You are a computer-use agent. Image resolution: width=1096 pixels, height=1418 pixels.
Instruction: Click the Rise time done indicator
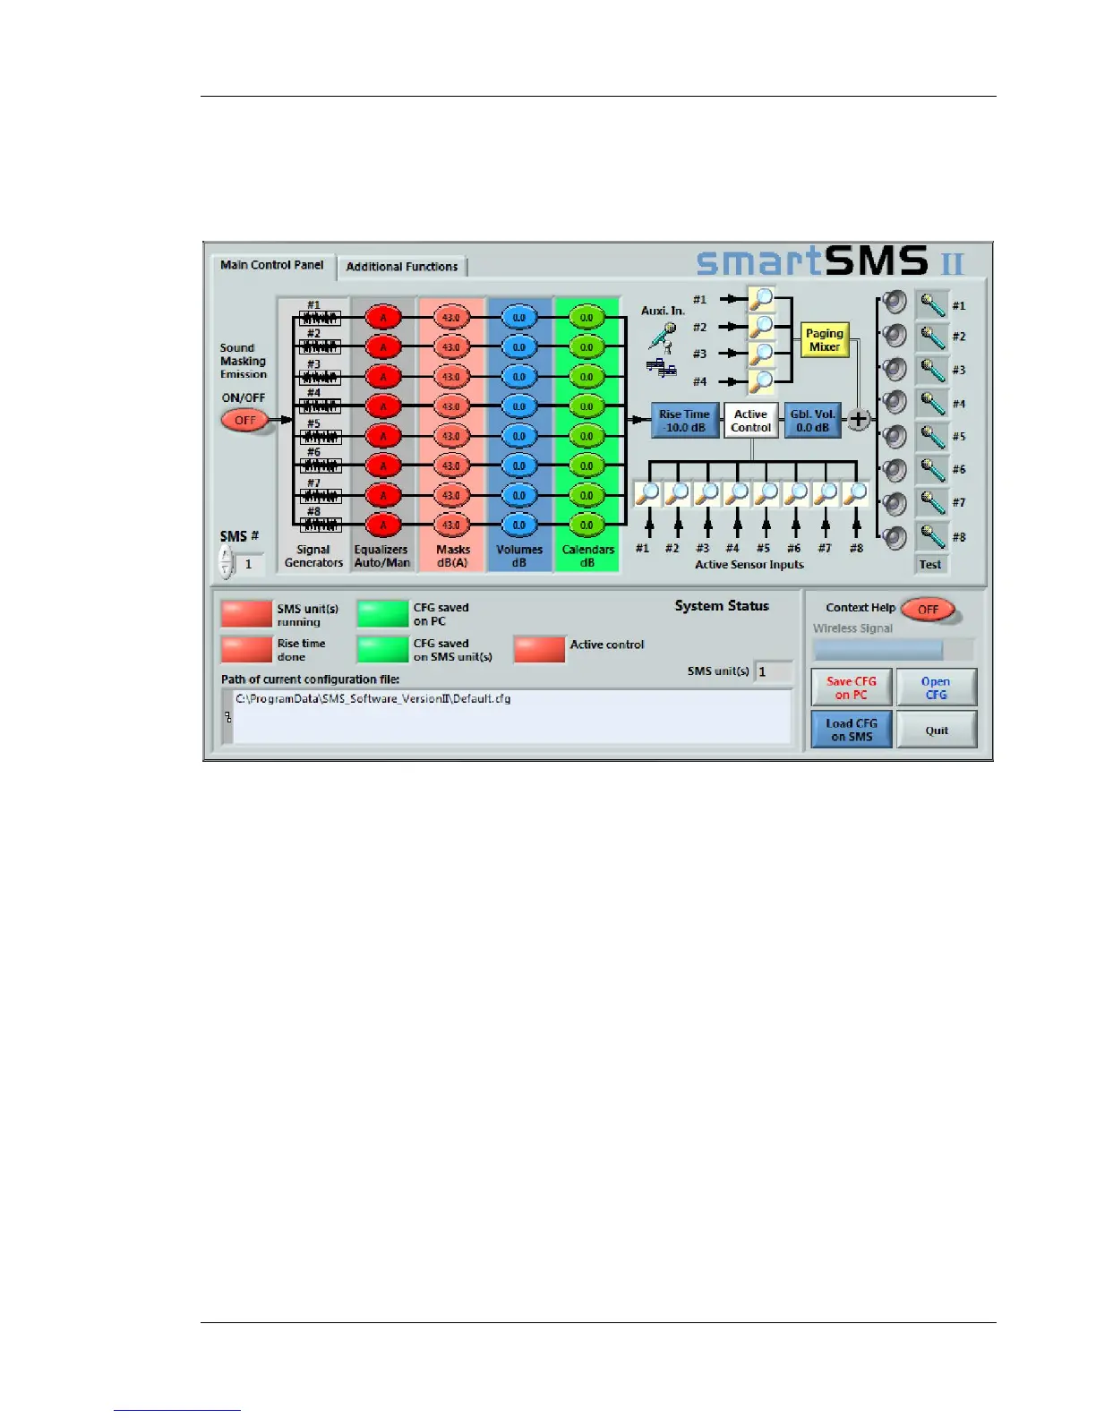click(246, 650)
